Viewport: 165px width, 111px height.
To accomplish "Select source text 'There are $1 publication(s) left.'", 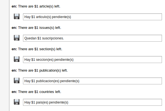I will (x=43, y=70).
